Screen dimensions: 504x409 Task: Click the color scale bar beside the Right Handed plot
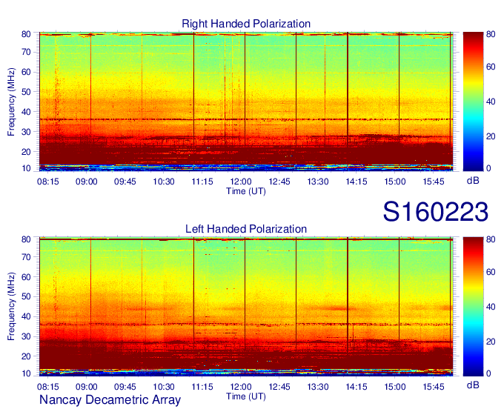point(473,102)
